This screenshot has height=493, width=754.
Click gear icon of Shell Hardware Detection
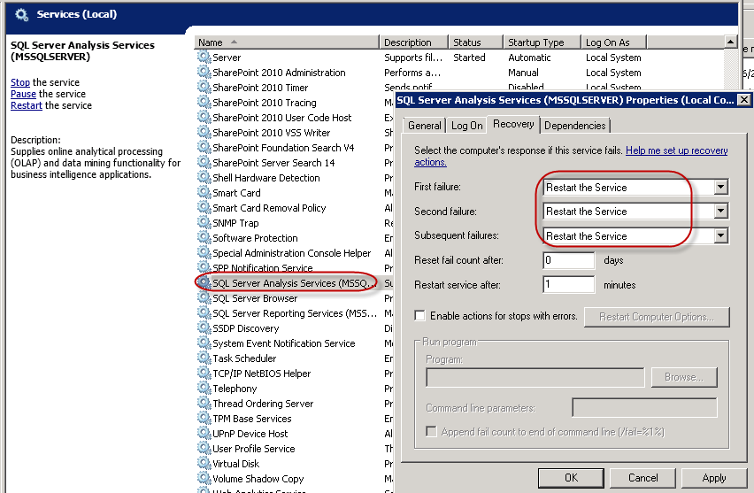(204, 178)
